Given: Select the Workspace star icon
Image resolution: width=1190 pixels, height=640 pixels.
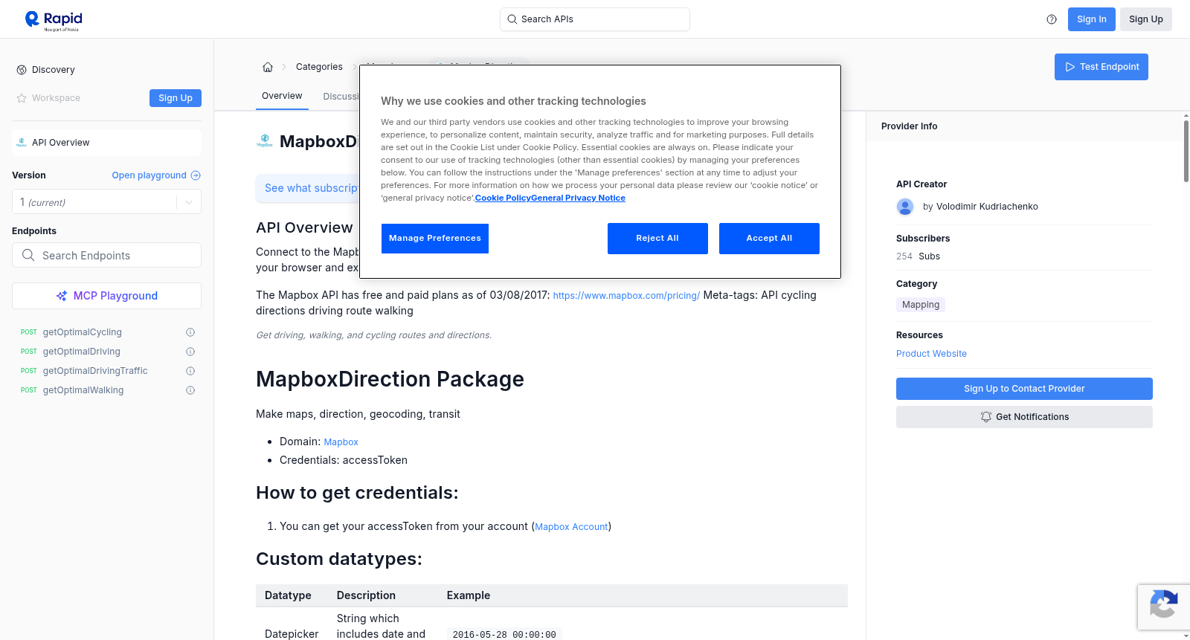Looking at the screenshot, I should [x=22, y=98].
